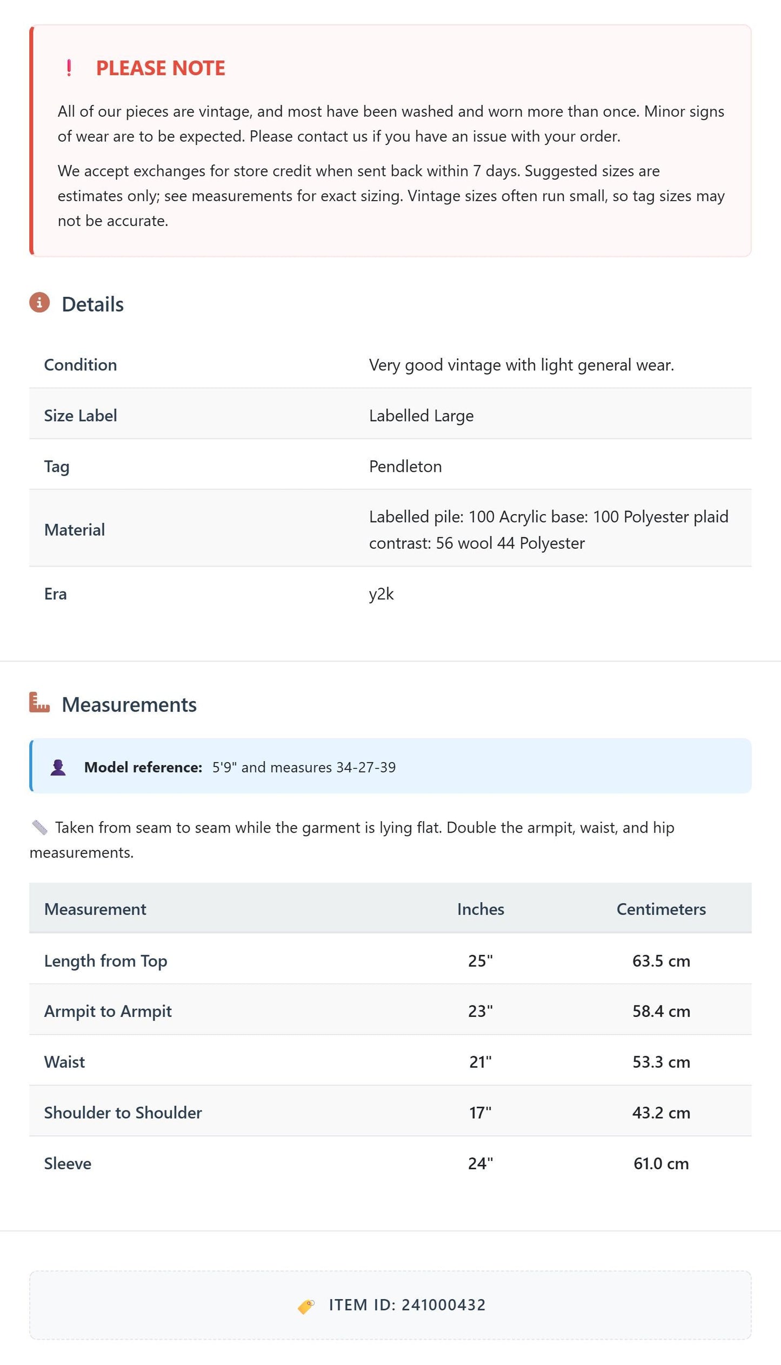Click the Measurements section heading
The height and width of the screenshot is (1365, 781).
point(129,705)
